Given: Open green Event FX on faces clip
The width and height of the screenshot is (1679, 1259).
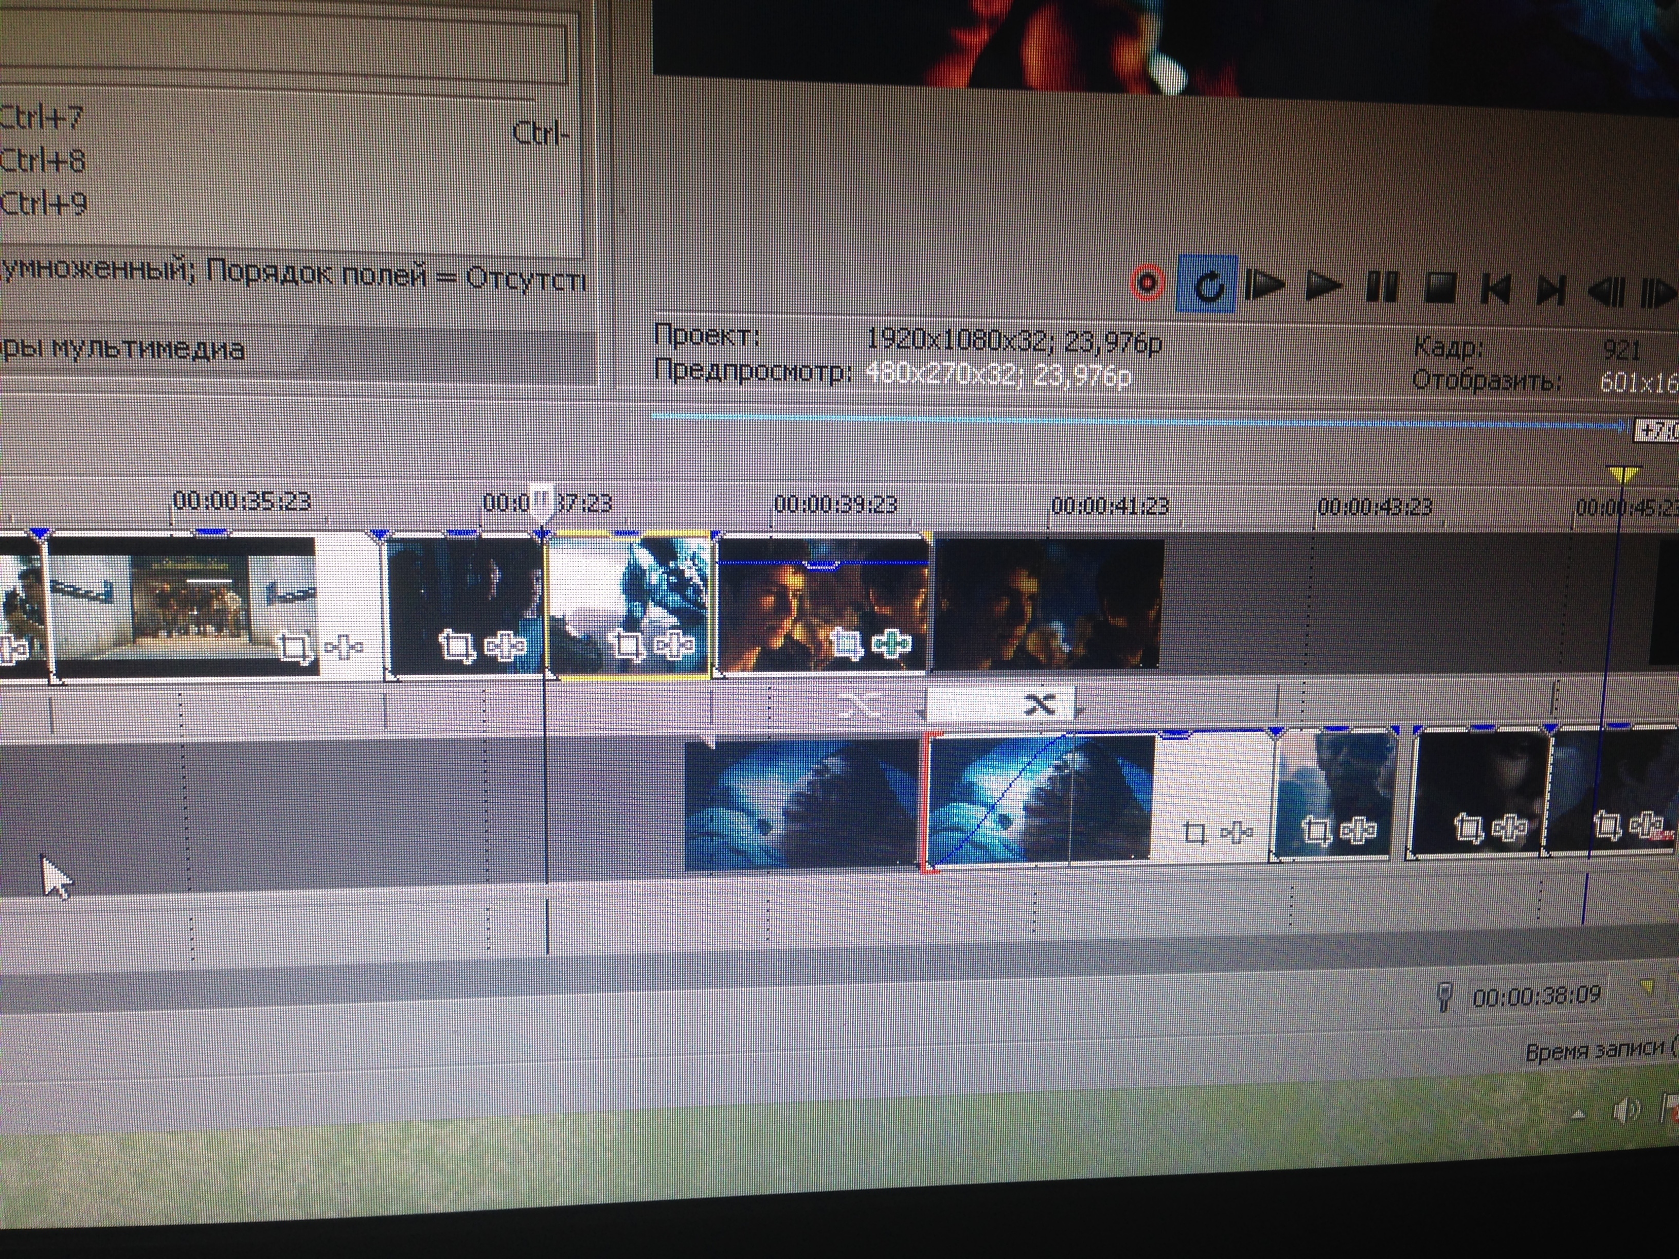Looking at the screenshot, I should point(891,644).
